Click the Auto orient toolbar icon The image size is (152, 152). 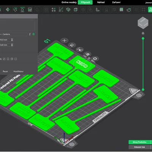22,9
